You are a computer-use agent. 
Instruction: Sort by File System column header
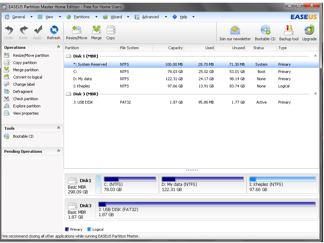136,48
